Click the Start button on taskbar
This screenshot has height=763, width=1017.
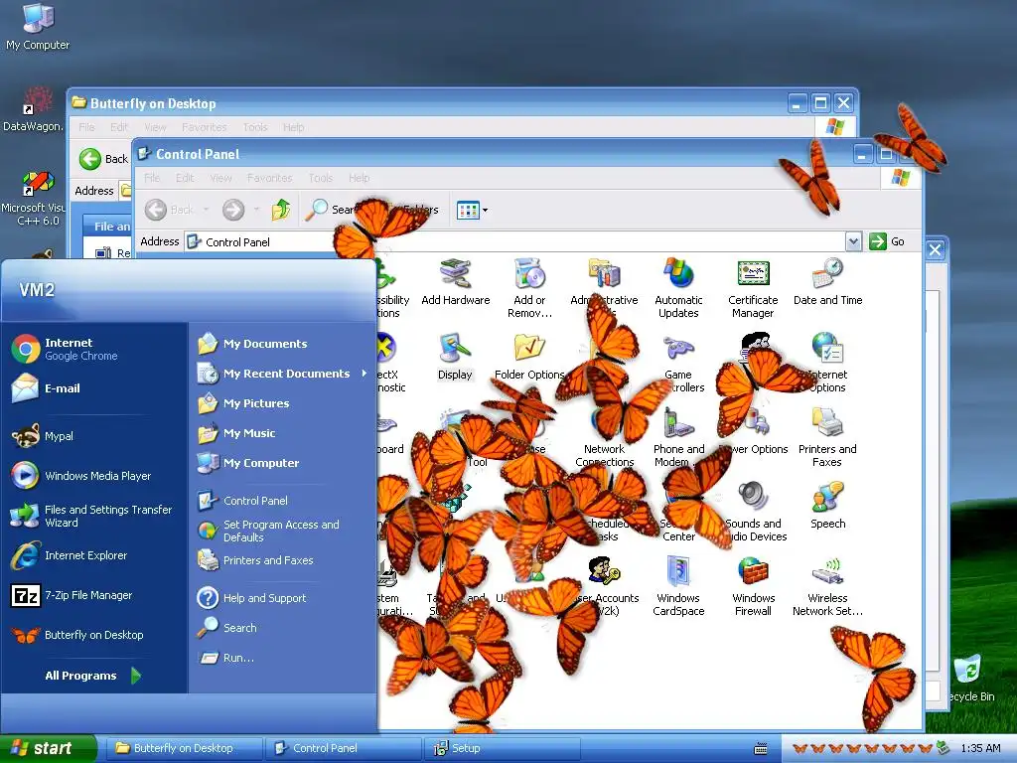[48, 748]
